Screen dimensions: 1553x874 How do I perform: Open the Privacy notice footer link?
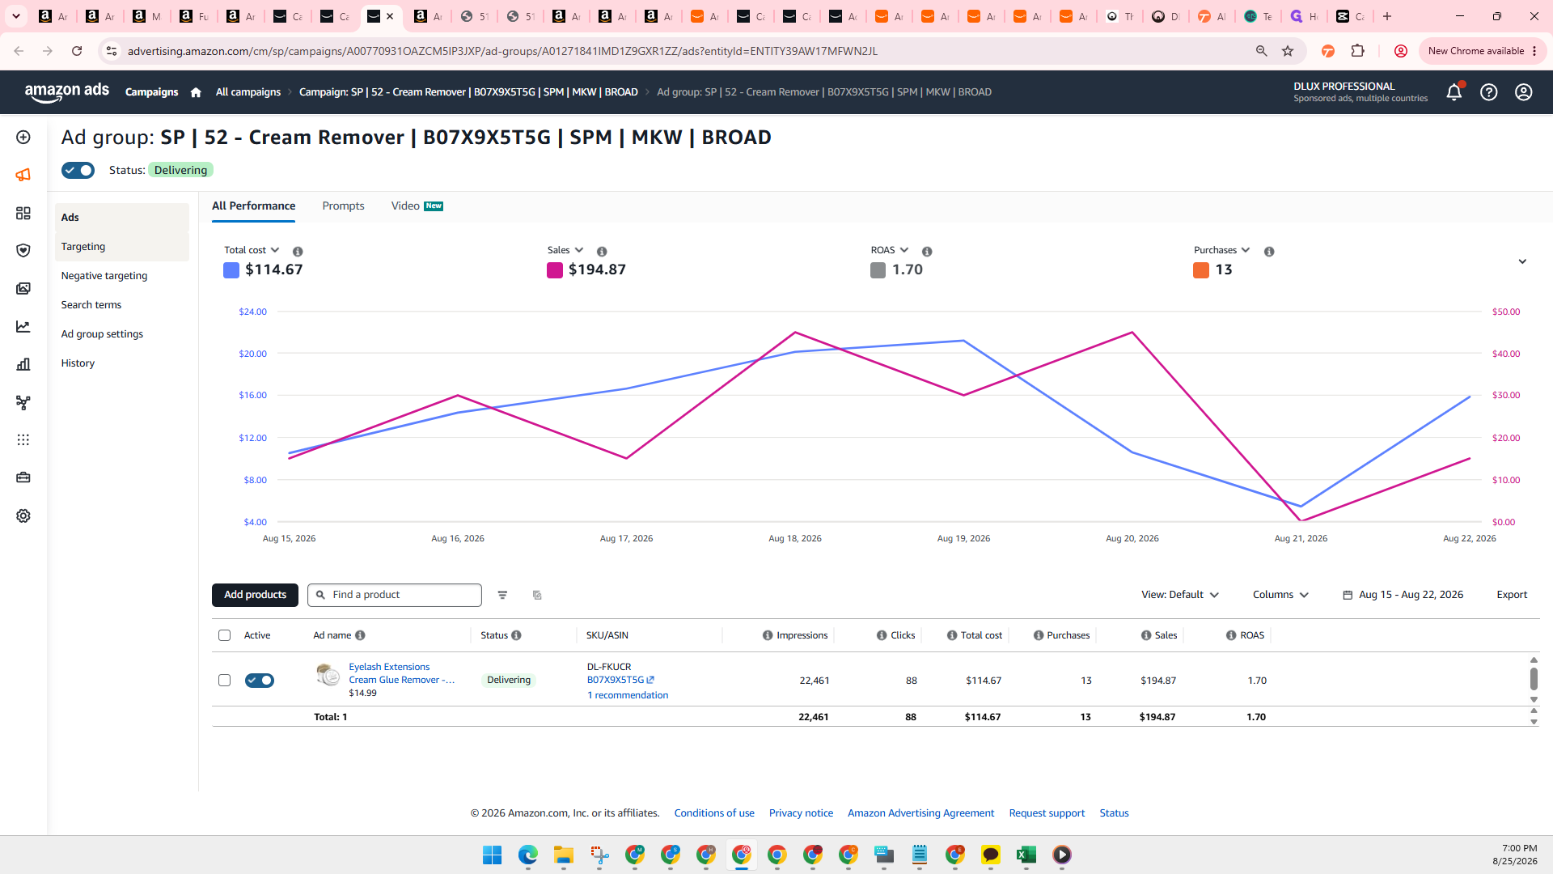click(801, 813)
